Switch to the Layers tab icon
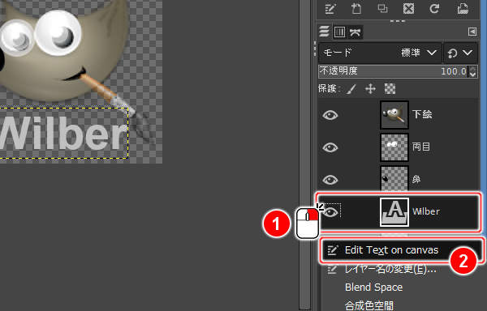 [324, 32]
